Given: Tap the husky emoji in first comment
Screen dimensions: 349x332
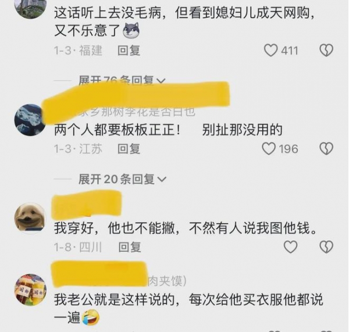Looking at the screenshot, I should 131,30.
